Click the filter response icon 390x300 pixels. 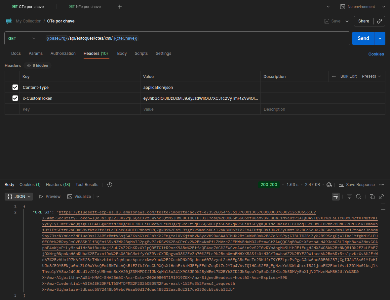coord(349,197)
